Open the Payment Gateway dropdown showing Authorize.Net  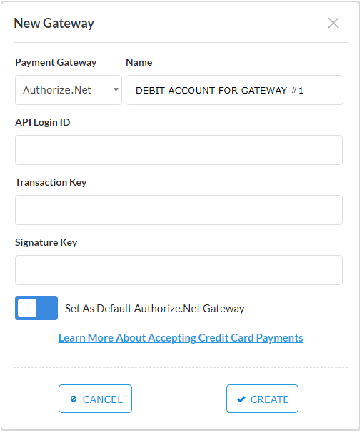[x=69, y=90]
